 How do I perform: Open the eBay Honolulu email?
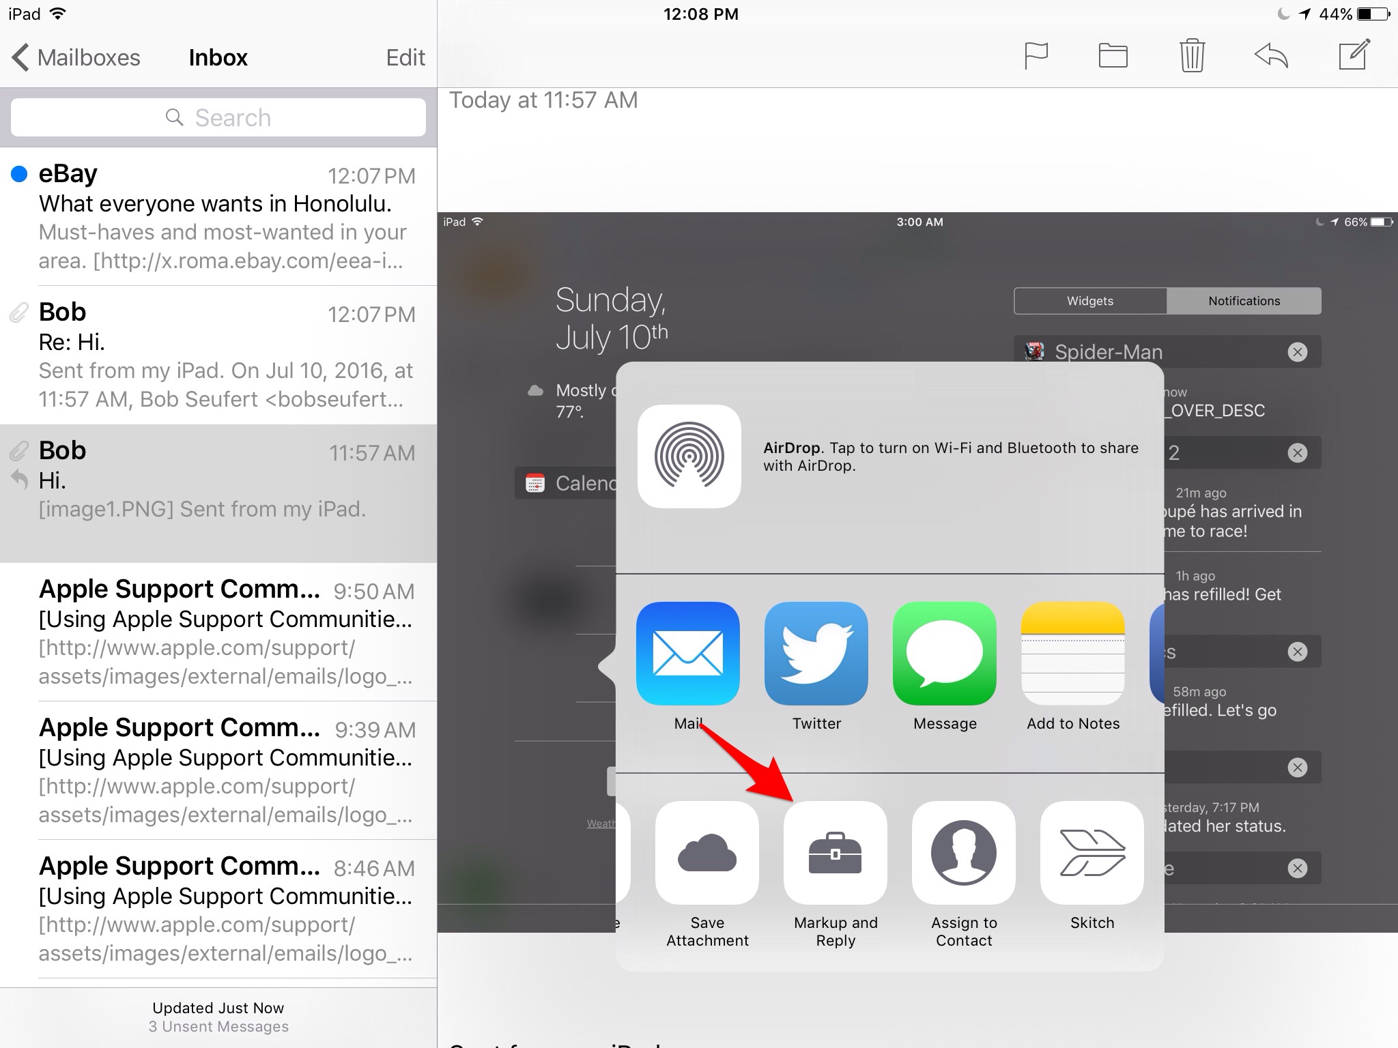(218, 216)
